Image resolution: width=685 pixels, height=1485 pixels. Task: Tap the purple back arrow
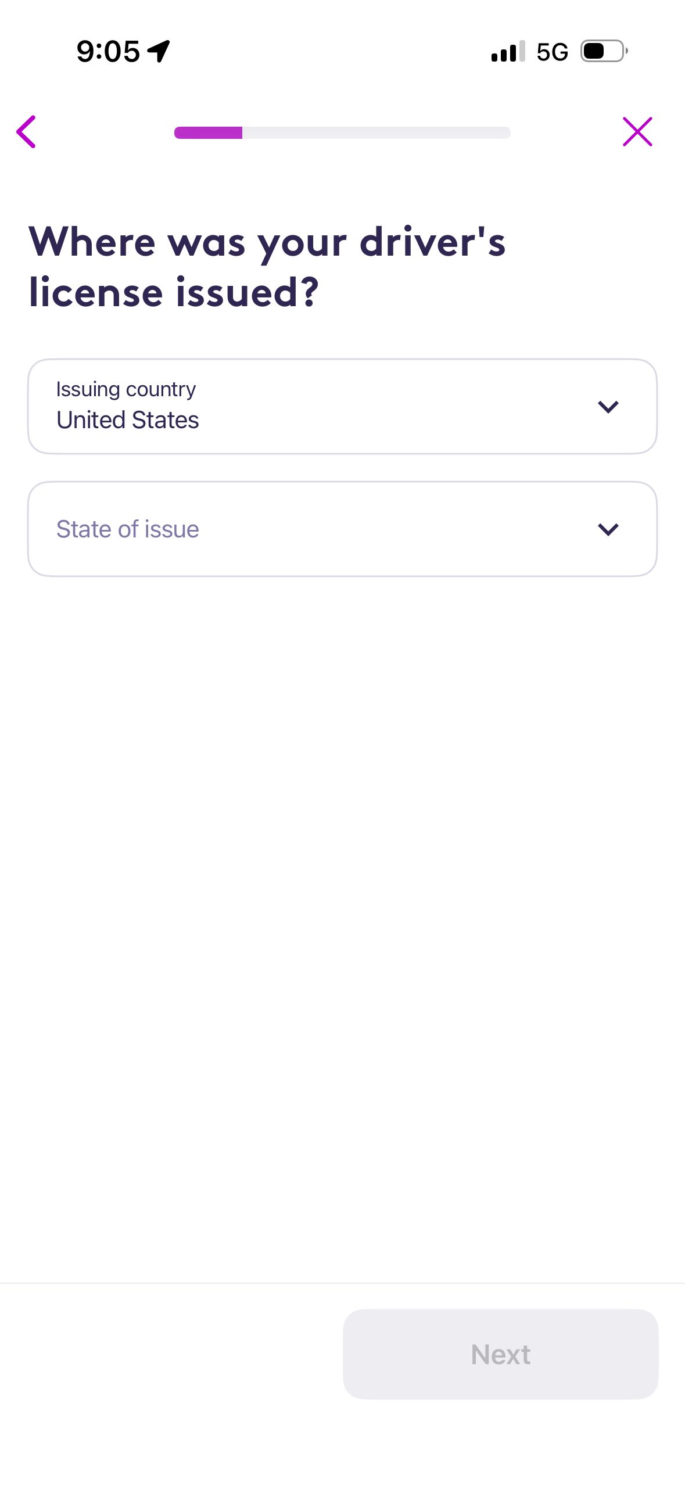(26, 132)
